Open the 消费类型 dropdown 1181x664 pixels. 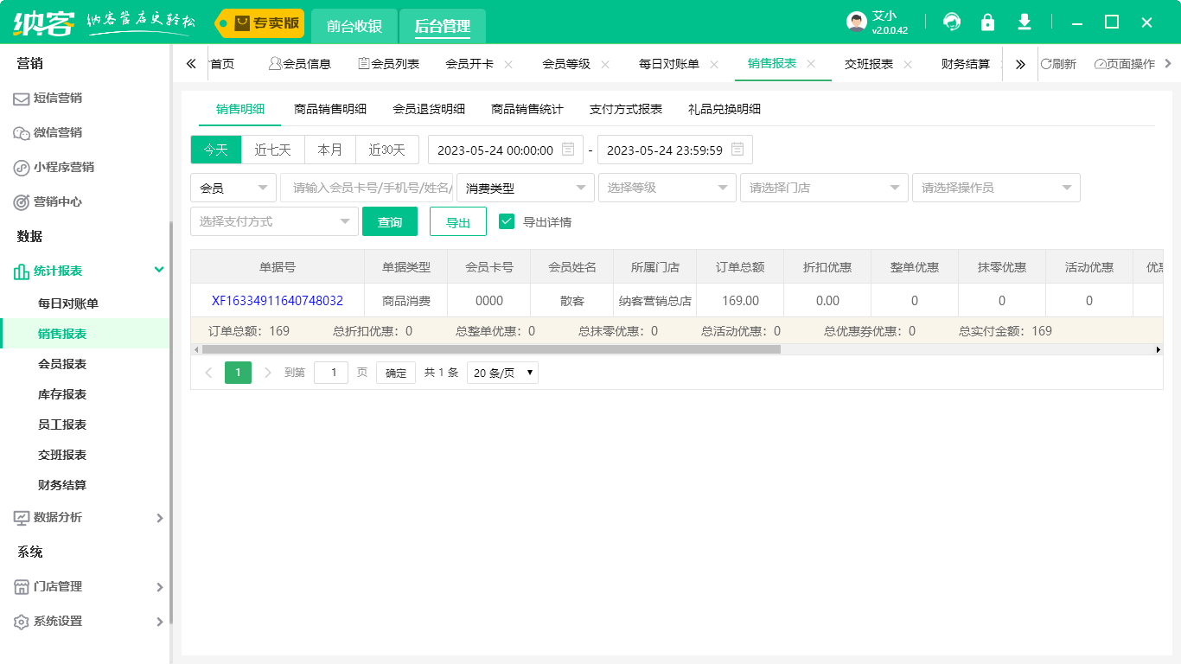(526, 188)
